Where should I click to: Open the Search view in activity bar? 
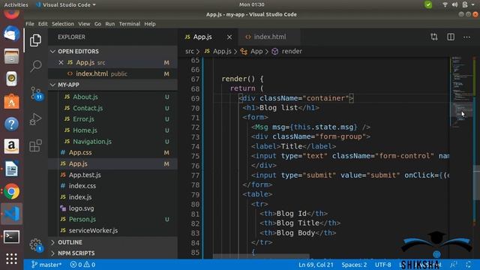point(35,66)
